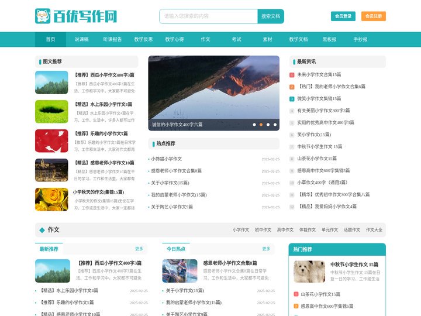
Task: Open the 手抄报 navigation item
Action: [x=361, y=40]
